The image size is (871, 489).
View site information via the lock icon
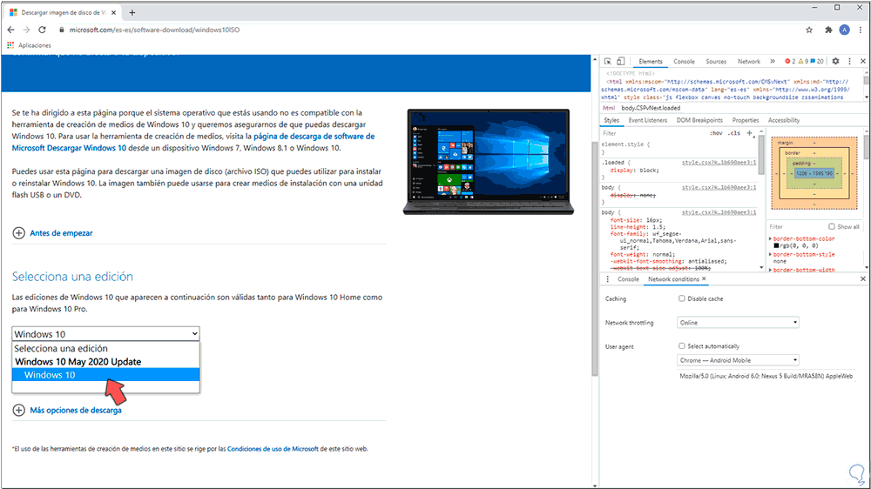(x=62, y=30)
